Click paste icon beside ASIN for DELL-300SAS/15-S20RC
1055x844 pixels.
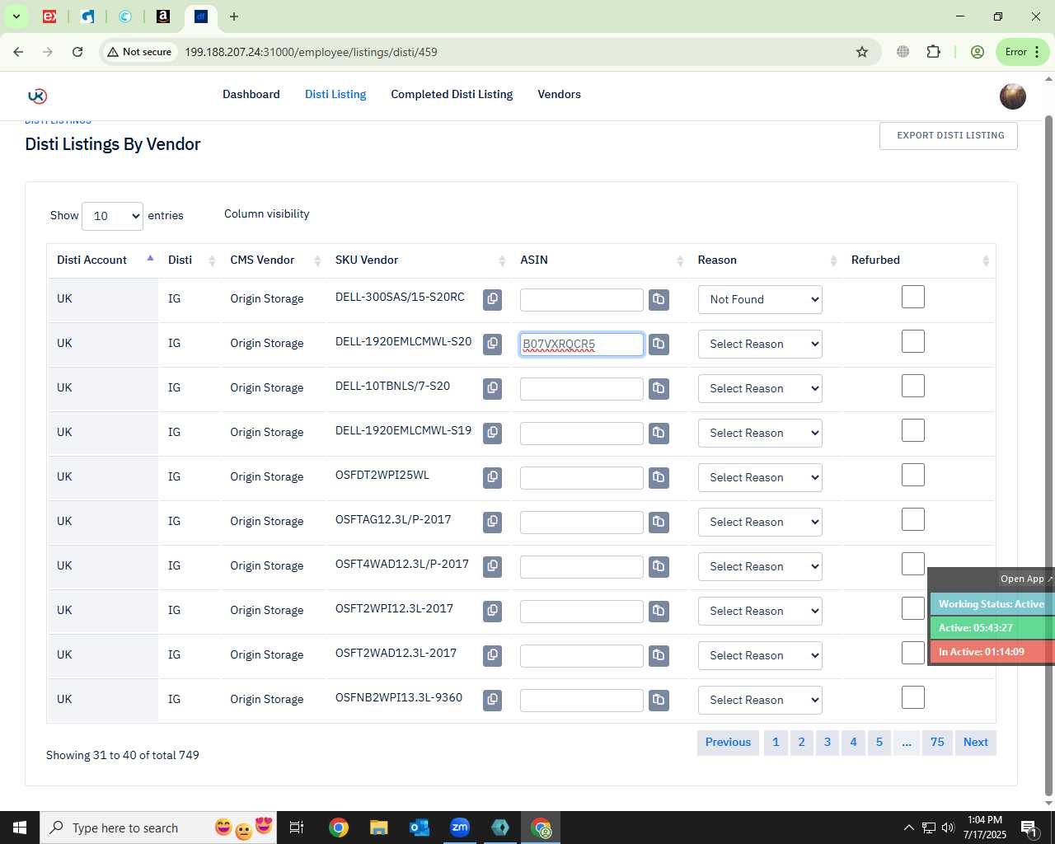pos(659,299)
